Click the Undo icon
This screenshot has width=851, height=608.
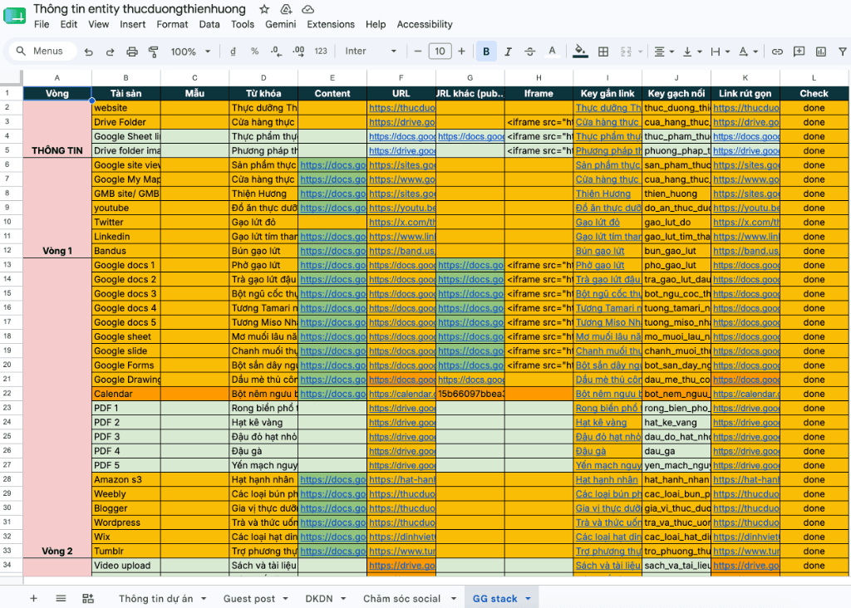88,51
